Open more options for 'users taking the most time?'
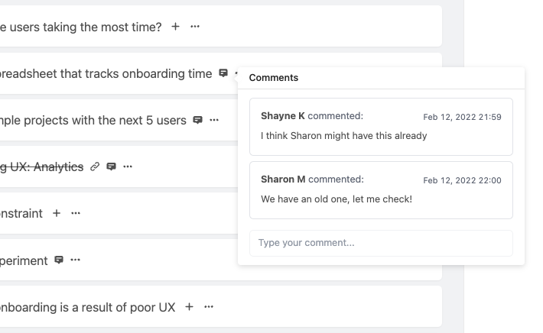543x333 pixels. (x=195, y=27)
